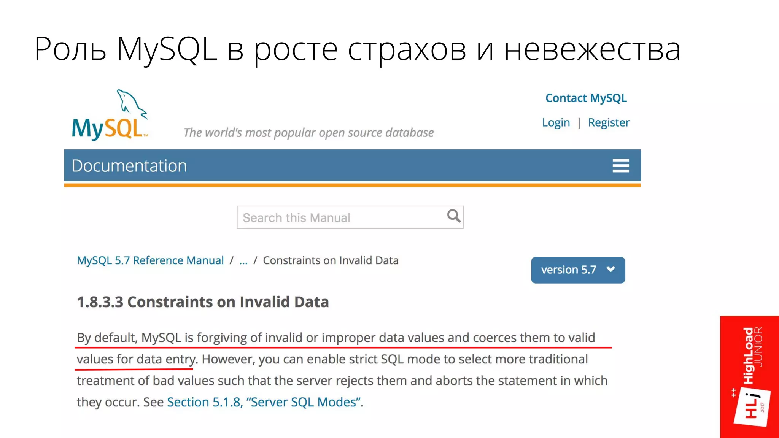
Task: Click the Register link
Action: [x=609, y=122]
